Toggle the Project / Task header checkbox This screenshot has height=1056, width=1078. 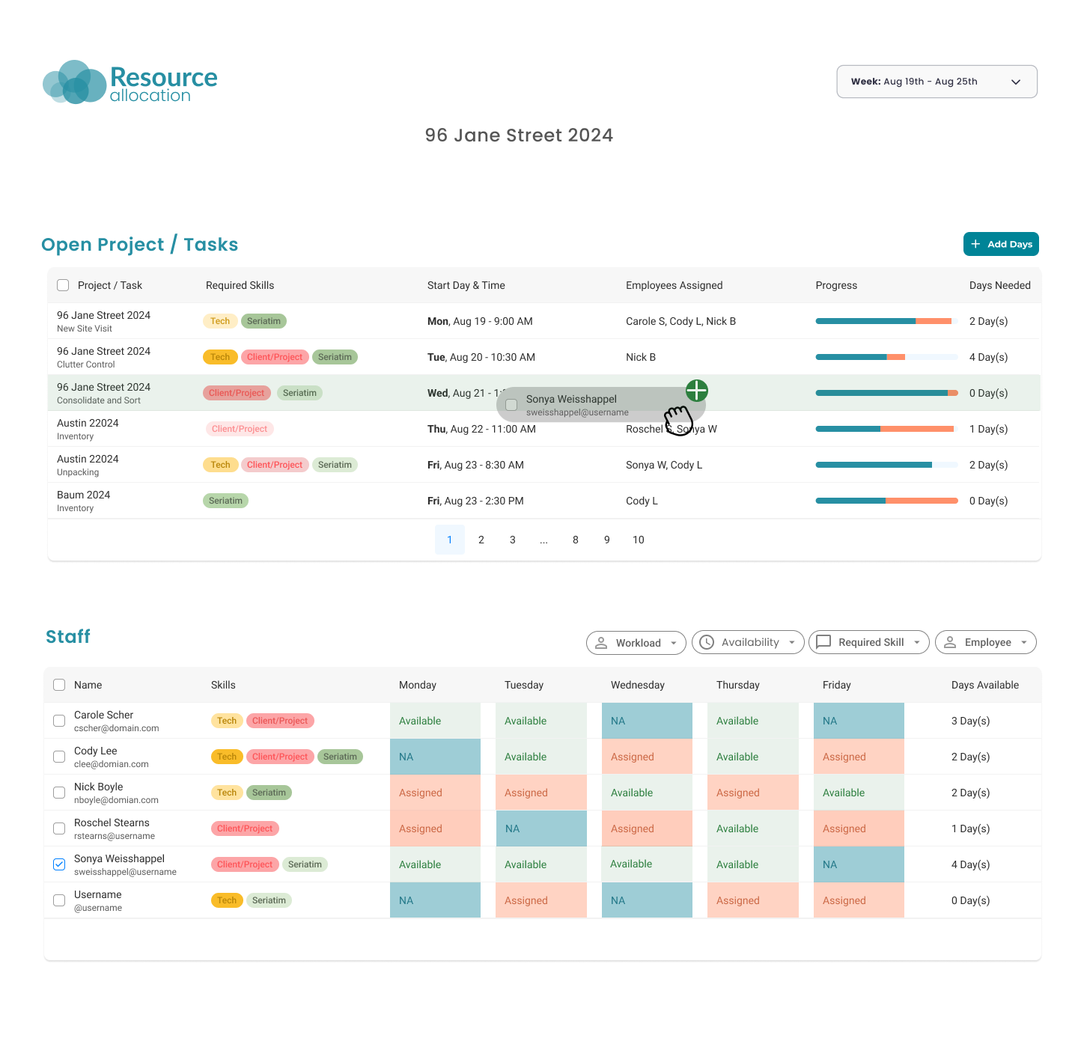click(x=63, y=285)
